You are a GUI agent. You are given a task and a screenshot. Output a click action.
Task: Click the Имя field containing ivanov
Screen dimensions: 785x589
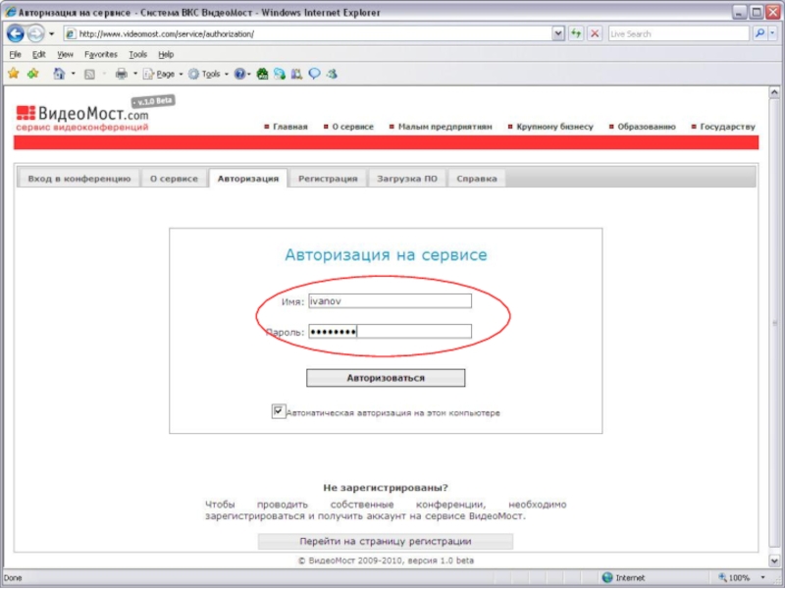390,301
